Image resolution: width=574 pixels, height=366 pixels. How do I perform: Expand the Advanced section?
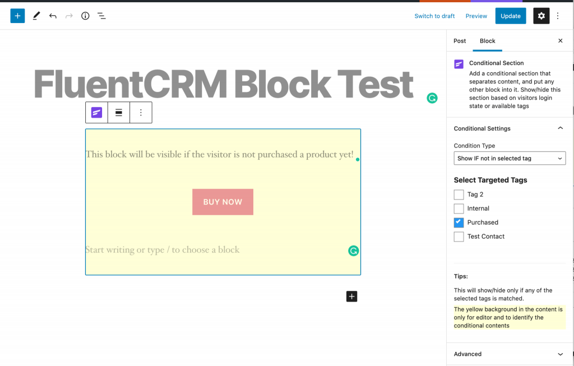509,354
